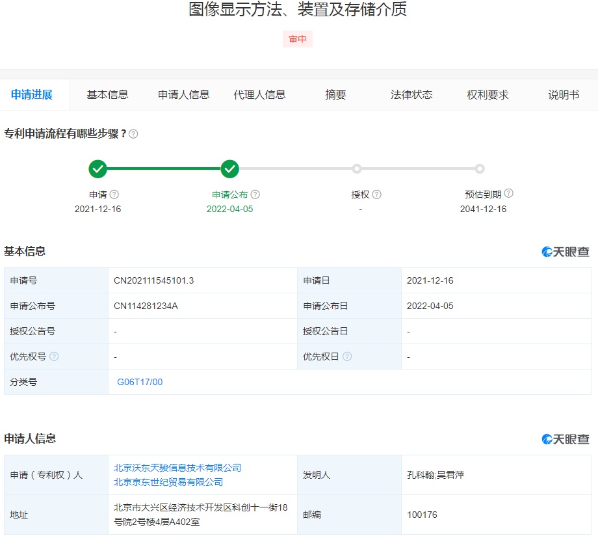Click the green 申请公布 step label
The width and height of the screenshot is (598, 538).
[230, 195]
